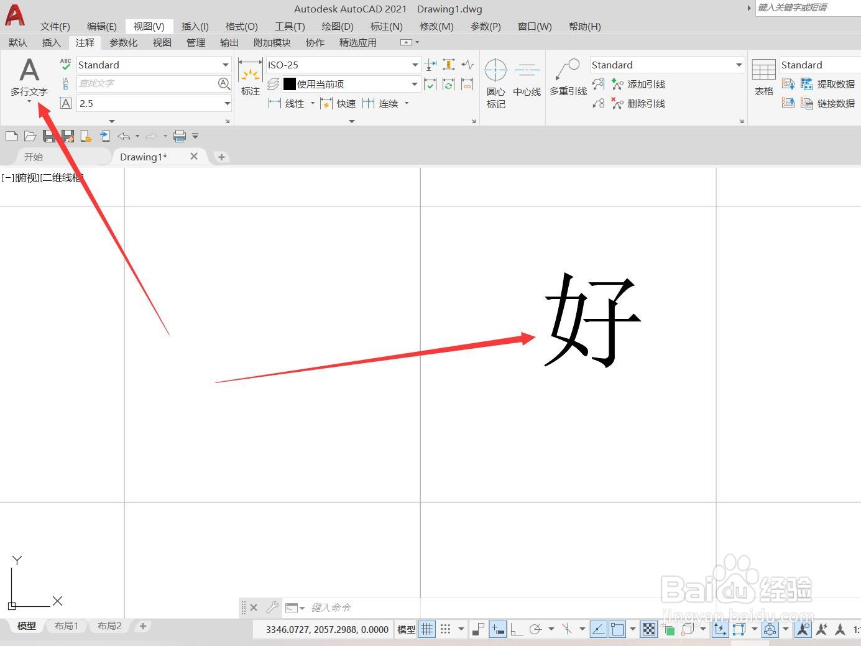Expand the text panel flyout arrow
The width and height of the screenshot is (861, 646).
(x=112, y=121)
